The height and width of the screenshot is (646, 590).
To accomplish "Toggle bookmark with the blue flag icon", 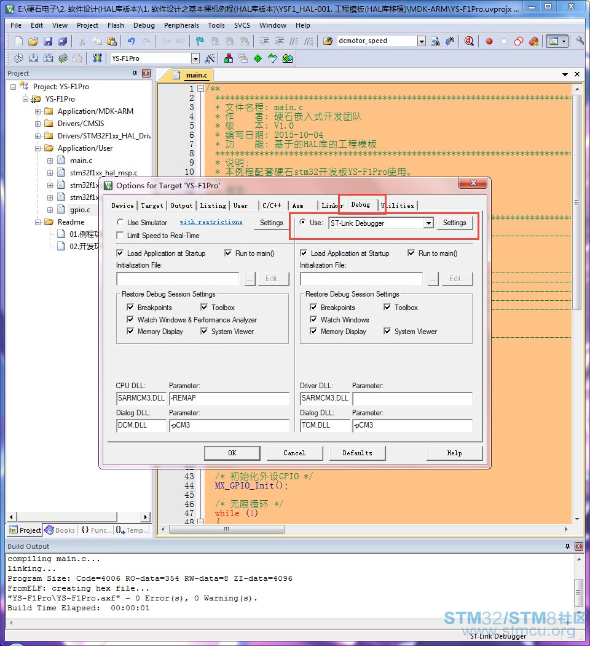I will coord(200,41).
